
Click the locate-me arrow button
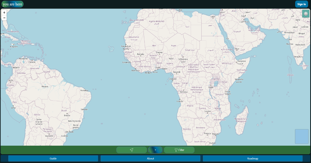132,150
